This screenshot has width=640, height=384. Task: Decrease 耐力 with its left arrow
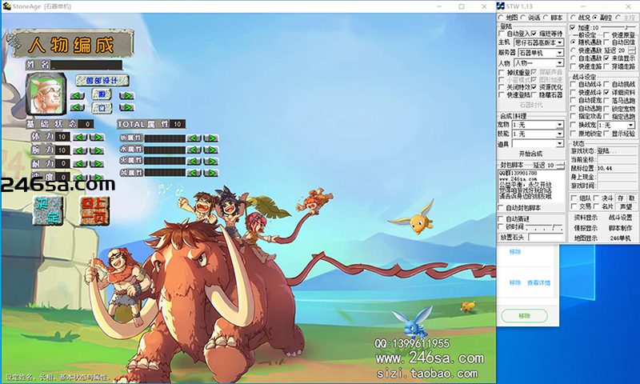tap(80, 164)
